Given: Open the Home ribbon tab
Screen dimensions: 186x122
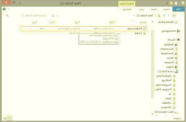Looking at the screenshot, I should [x=166, y=9].
